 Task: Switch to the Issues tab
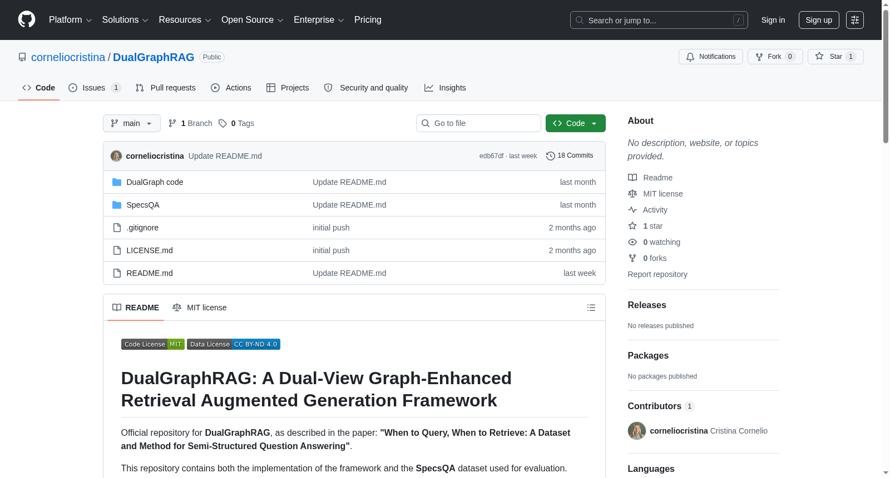(95, 88)
